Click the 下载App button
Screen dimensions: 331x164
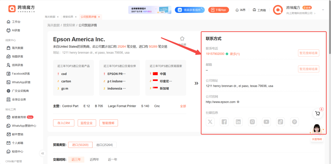[219, 10]
